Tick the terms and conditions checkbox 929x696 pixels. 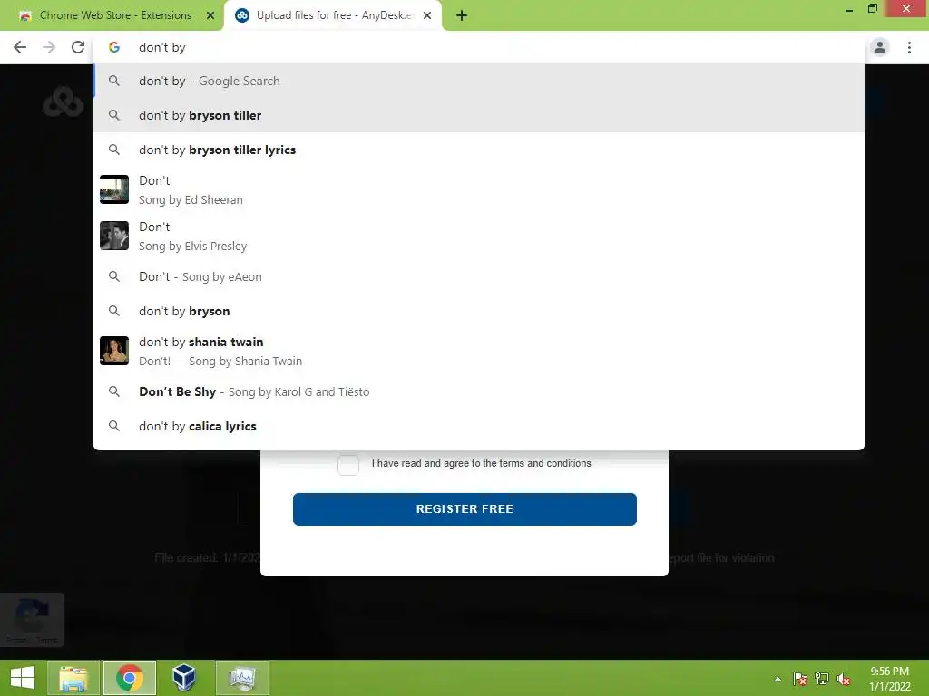tap(348, 465)
